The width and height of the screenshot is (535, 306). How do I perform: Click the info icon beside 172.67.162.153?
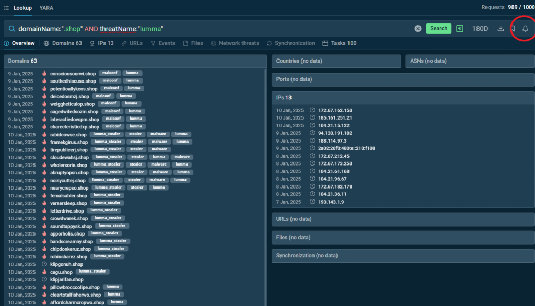click(x=312, y=110)
